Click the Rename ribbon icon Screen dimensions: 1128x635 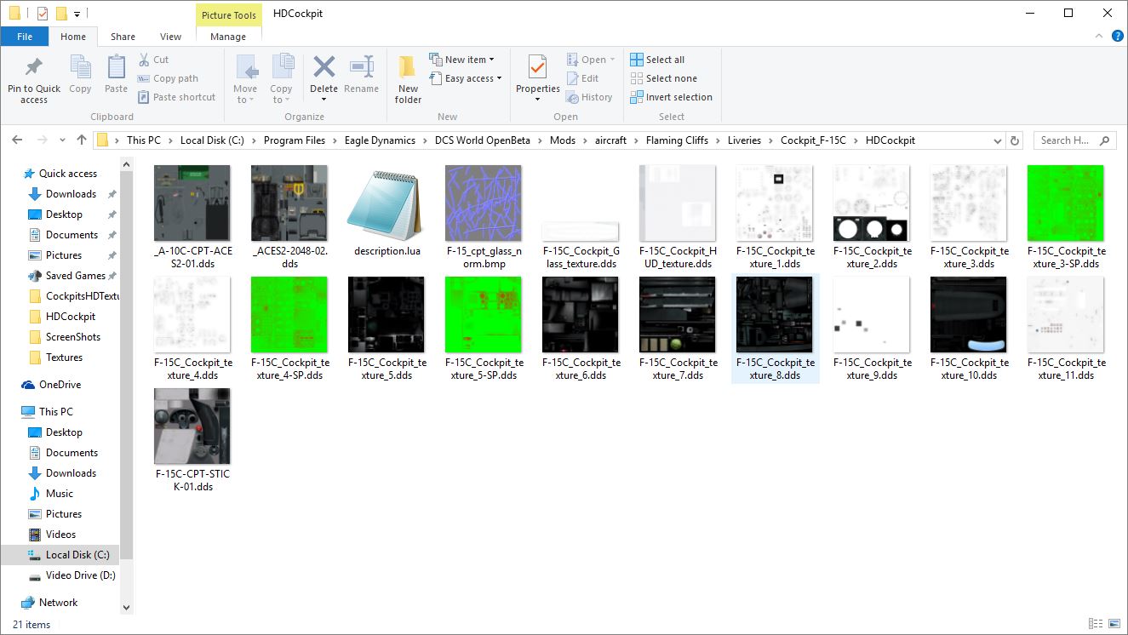click(x=362, y=67)
